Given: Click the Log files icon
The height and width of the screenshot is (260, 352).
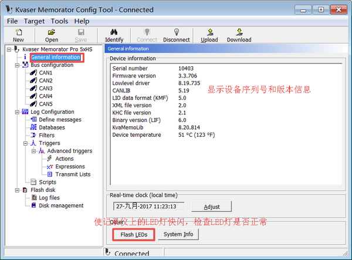Looking at the screenshot, I should point(34,198).
